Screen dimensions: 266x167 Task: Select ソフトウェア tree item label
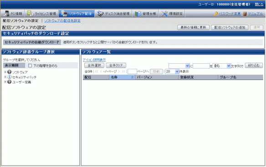pos(20,72)
